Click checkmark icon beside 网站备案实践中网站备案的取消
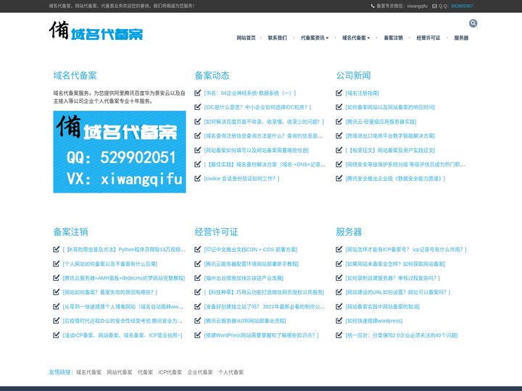The width and height of the screenshot is (522, 391). point(339,306)
